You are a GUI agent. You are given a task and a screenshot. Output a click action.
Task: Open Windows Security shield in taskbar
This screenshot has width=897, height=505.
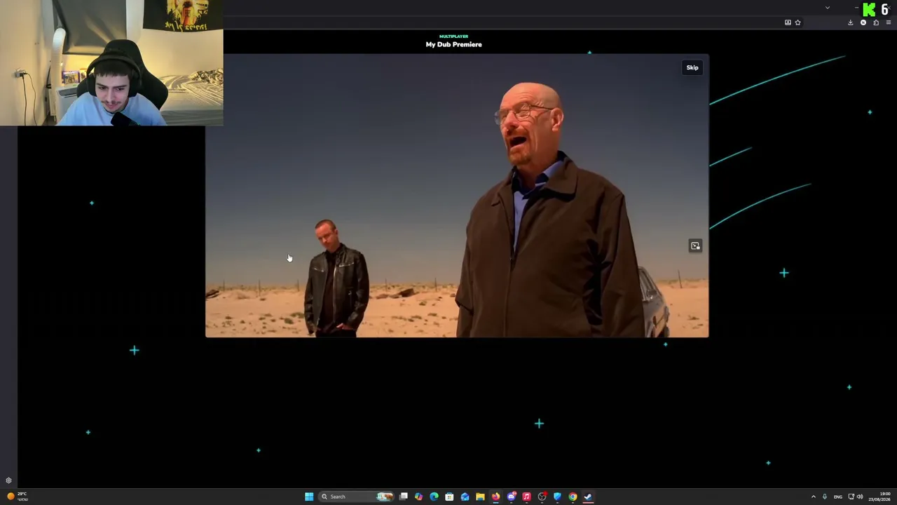pos(557,497)
